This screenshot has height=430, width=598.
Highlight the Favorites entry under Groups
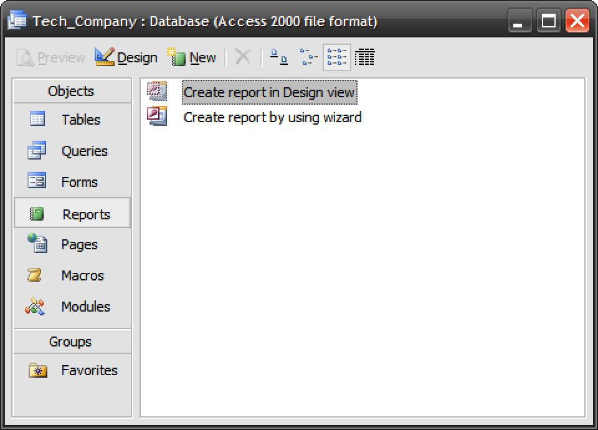pos(88,370)
